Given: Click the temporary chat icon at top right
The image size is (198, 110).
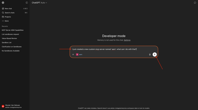Looking at the screenshot, I should [x=195, y=3].
